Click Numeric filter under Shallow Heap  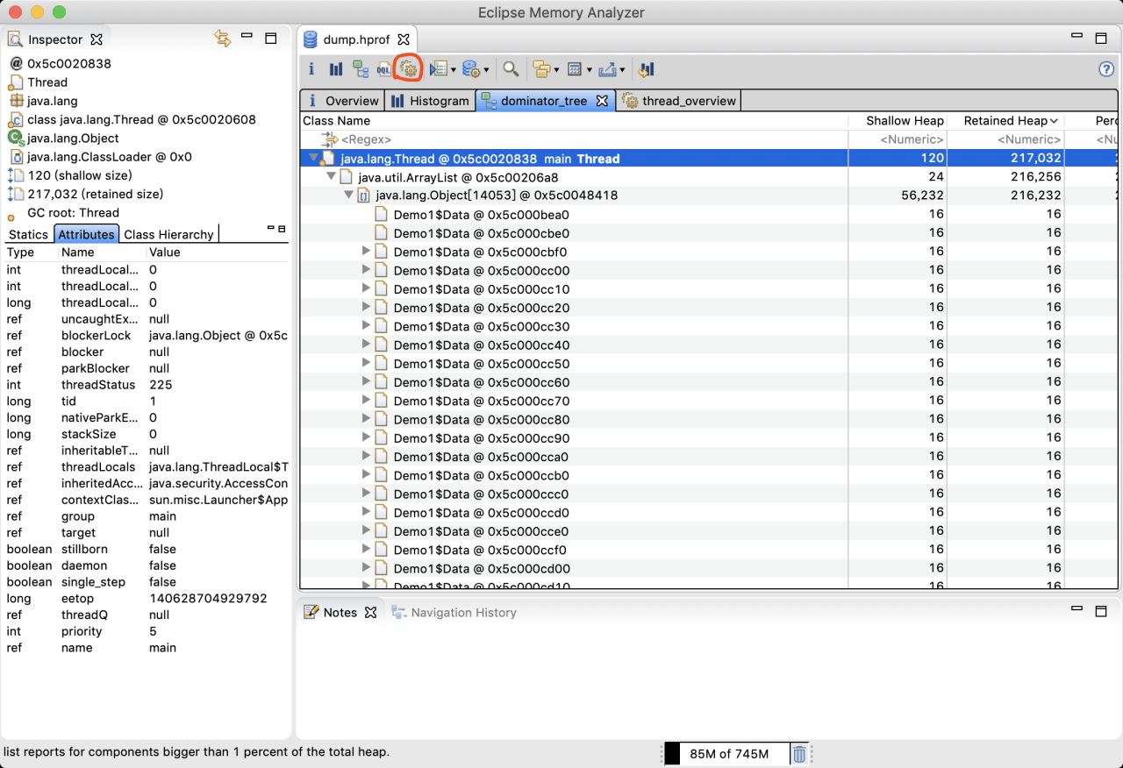pos(898,139)
